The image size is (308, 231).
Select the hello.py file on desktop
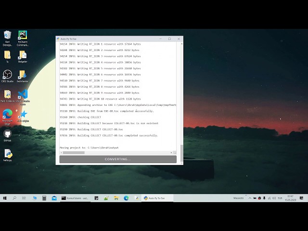click(x=8, y=155)
